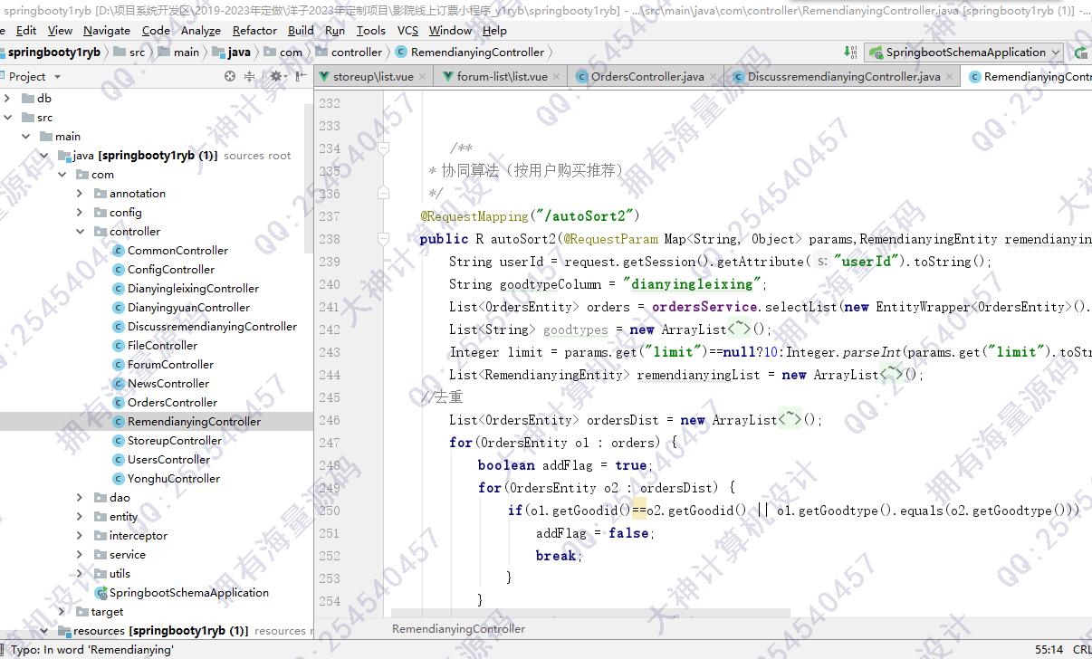Collapse the java sources root
The image size is (1092, 659).
(43, 156)
